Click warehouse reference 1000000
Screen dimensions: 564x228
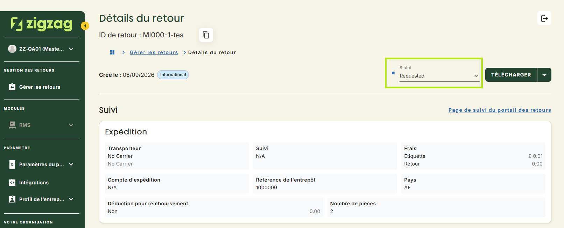(267, 187)
